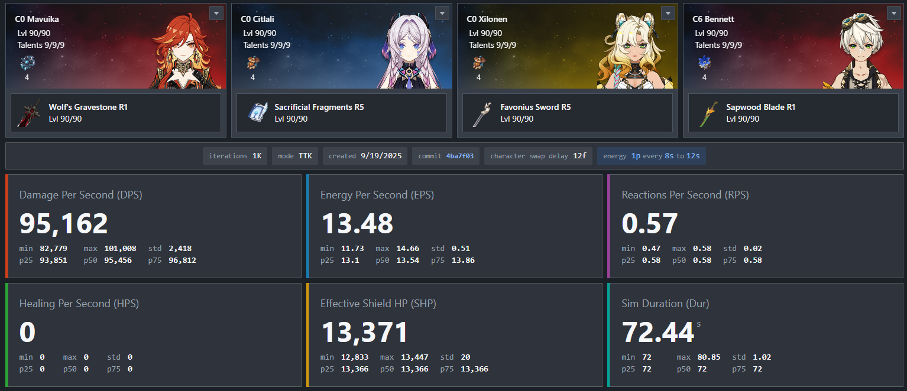Click Sacrificial Fragments R5 label
907x391 pixels.
pyautogui.click(x=319, y=107)
